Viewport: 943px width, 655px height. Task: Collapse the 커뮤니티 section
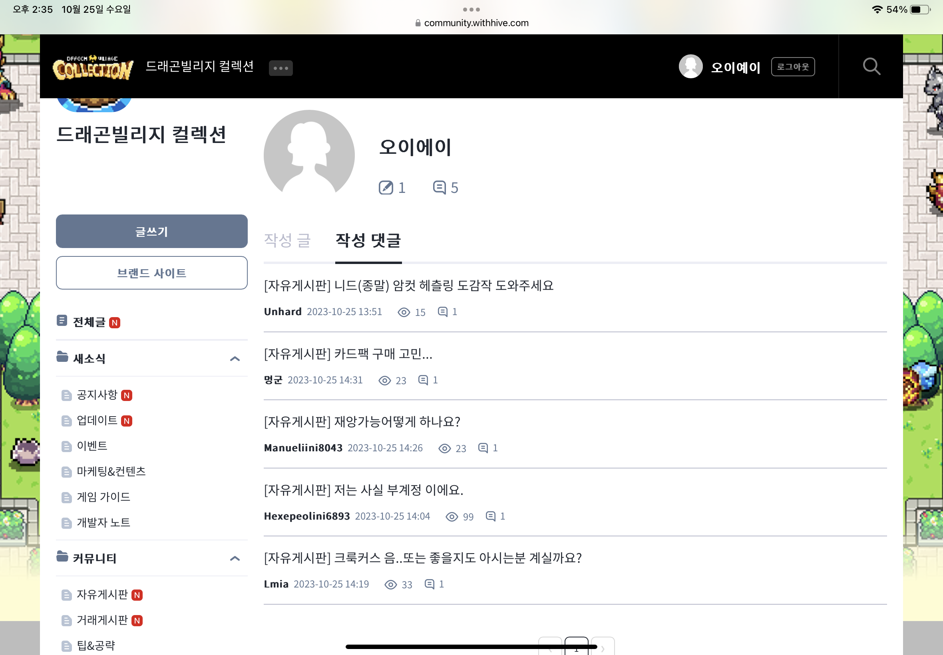tap(235, 558)
